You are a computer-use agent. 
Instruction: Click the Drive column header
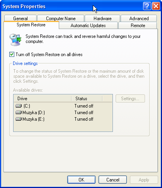pyautogui.click(x=43, y=99)
